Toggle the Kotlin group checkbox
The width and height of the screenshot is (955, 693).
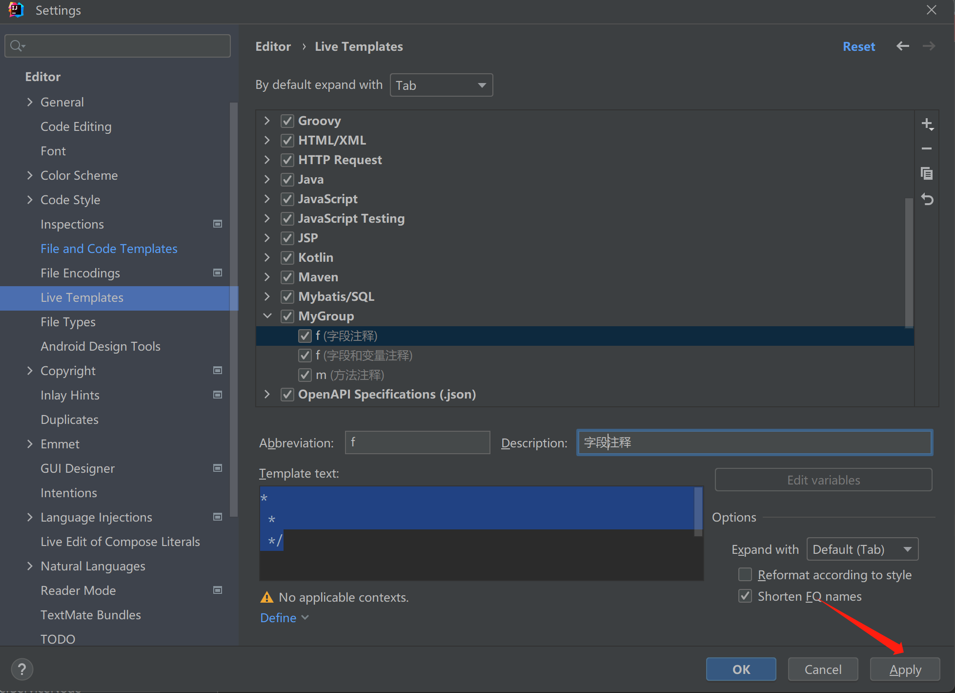pos(287,257)
